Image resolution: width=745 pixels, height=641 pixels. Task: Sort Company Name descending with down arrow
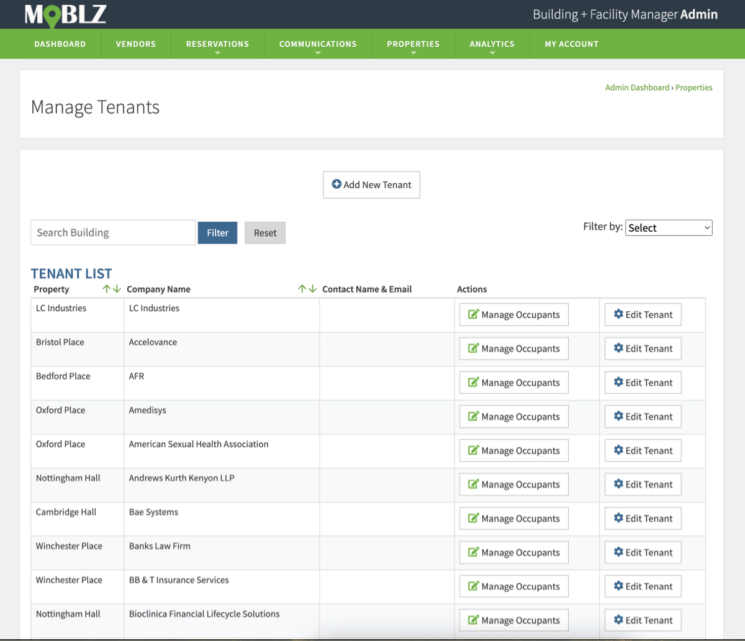click(x=312, y=289)
